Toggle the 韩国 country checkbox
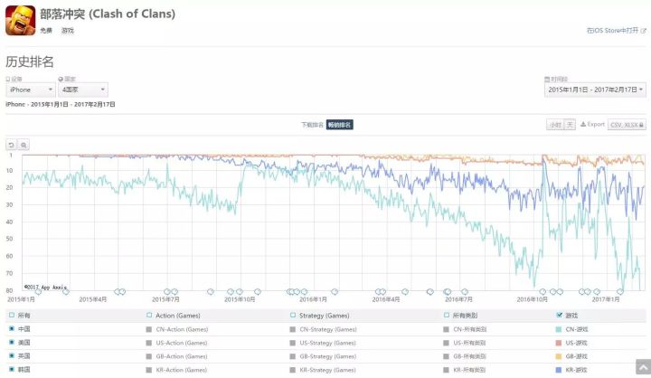 (12, 369)
